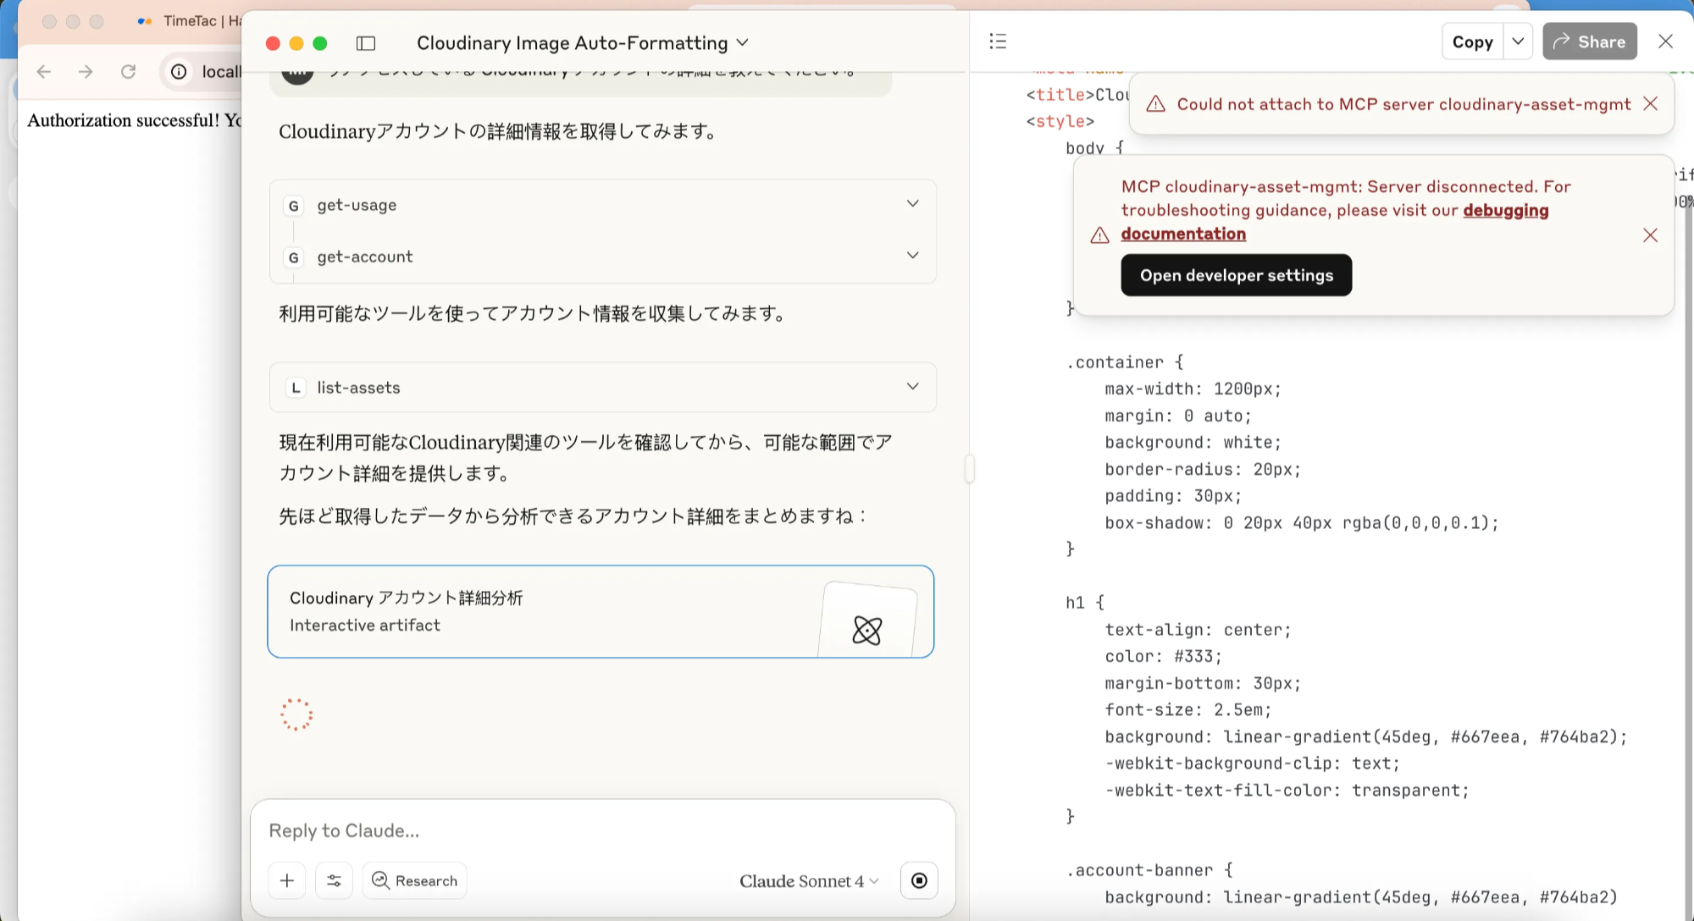Focus the Reply to Claude input field
The width and height of the screenshot is (1694, 921).
point(603,830)
